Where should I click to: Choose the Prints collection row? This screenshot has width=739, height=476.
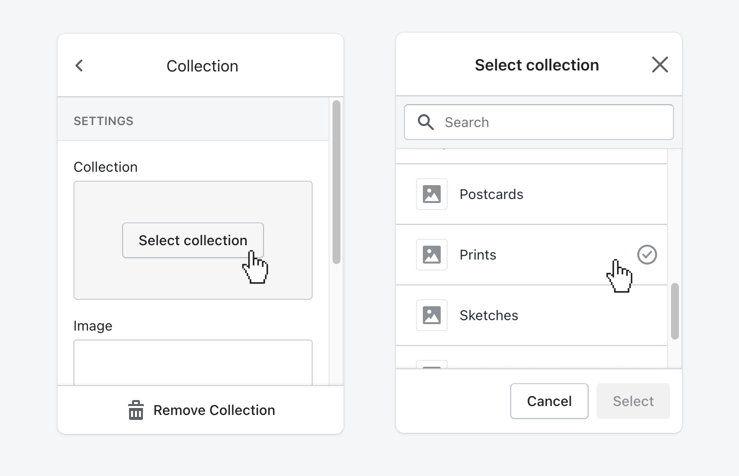532,255
